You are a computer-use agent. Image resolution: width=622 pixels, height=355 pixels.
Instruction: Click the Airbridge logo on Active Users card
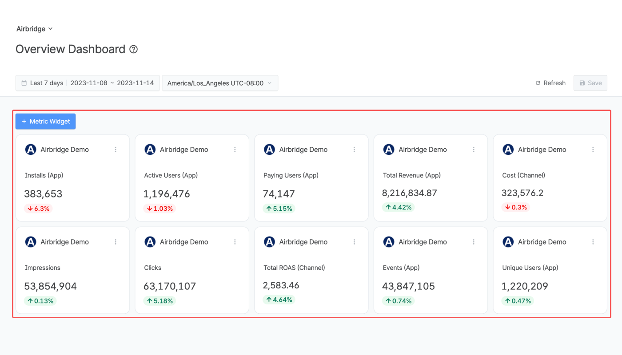(x=150, y=150)
